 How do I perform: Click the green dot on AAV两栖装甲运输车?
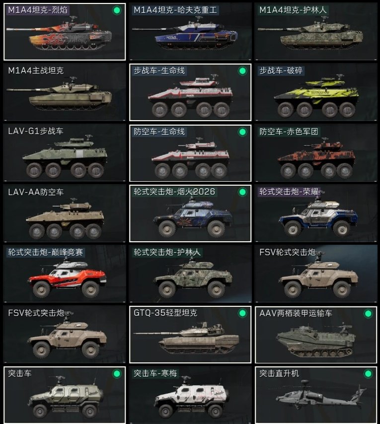[x=368, y=314]
